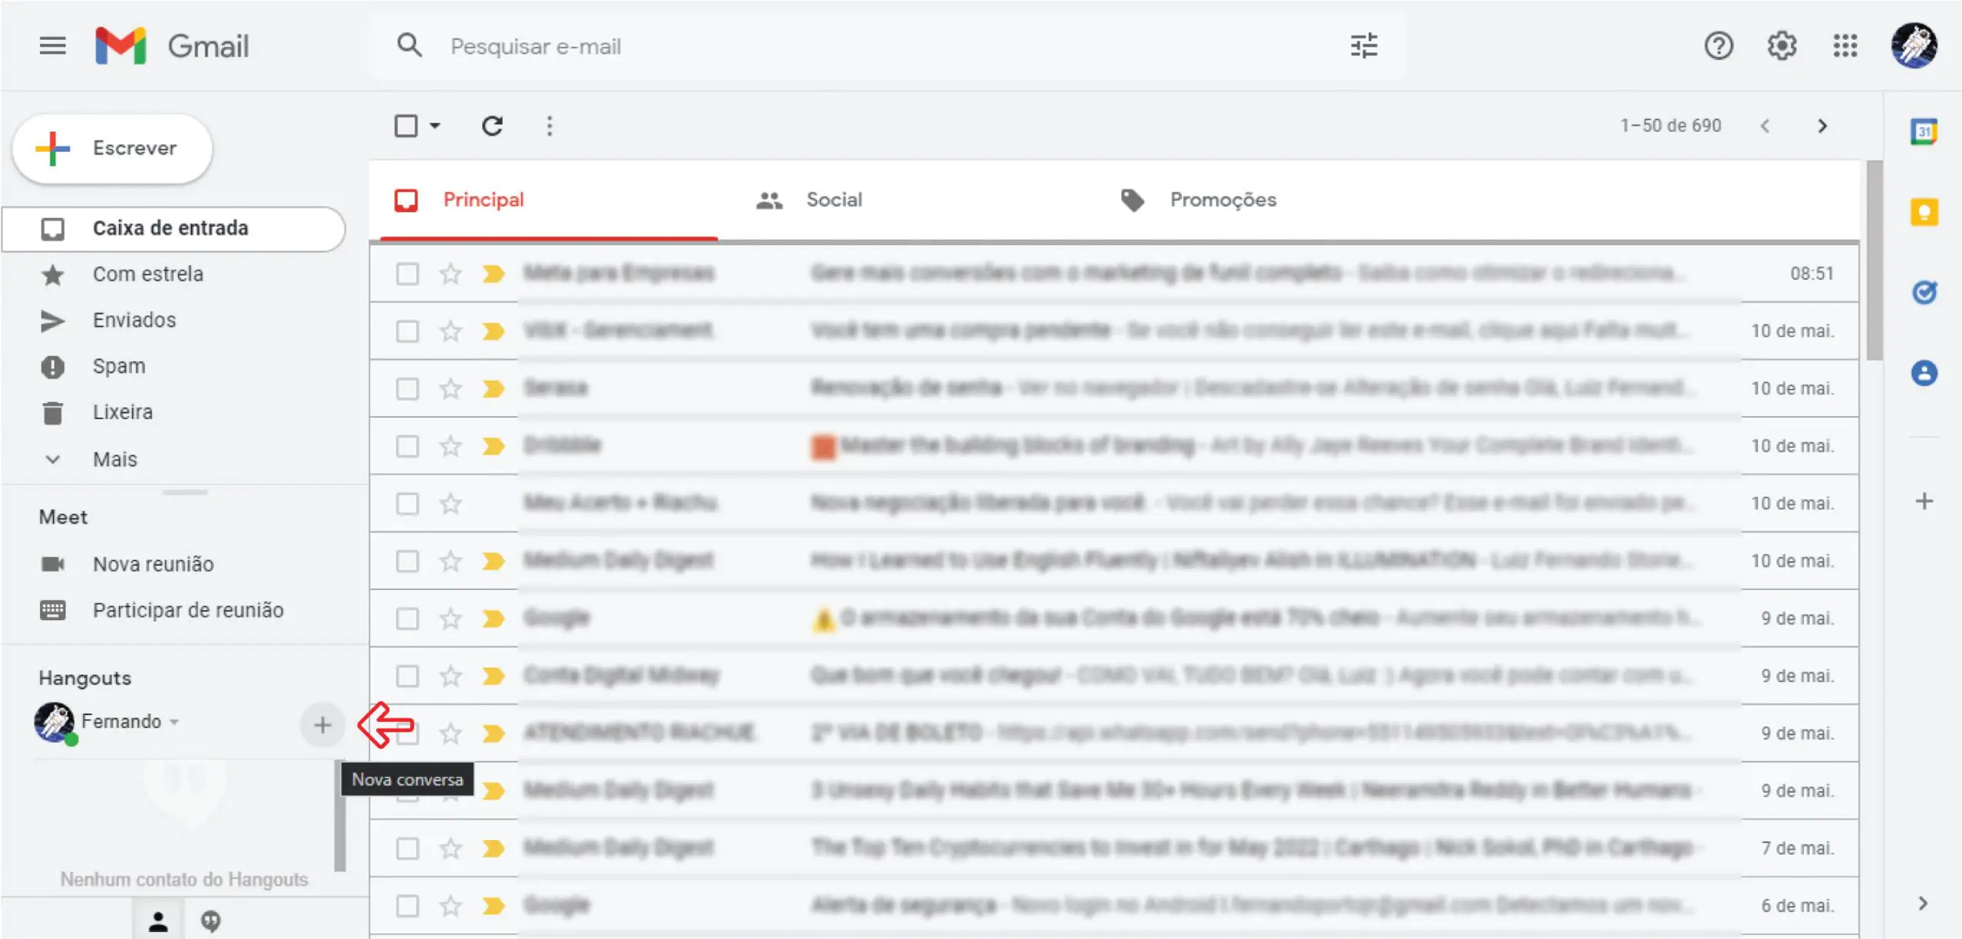This screenshot has height=939, width=1962.
Task: Click the Fernando Hangouts avatar
Action: (54, 722)
